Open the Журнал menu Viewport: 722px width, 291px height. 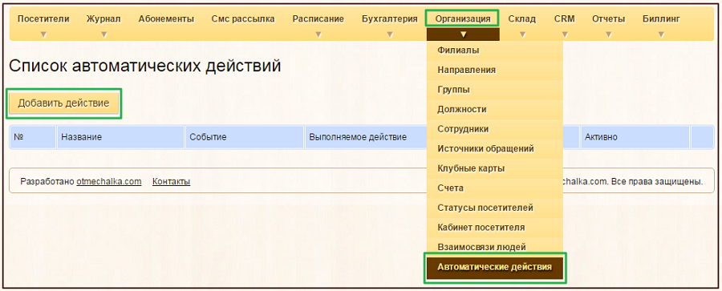tap(103, 19)
